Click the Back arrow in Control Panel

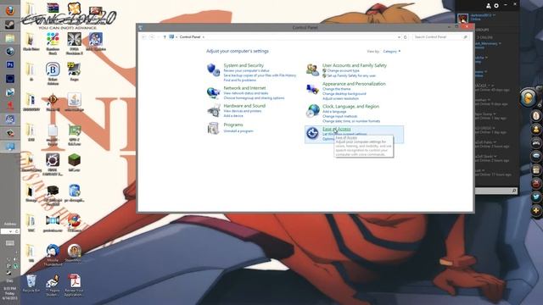coord(144,37)
